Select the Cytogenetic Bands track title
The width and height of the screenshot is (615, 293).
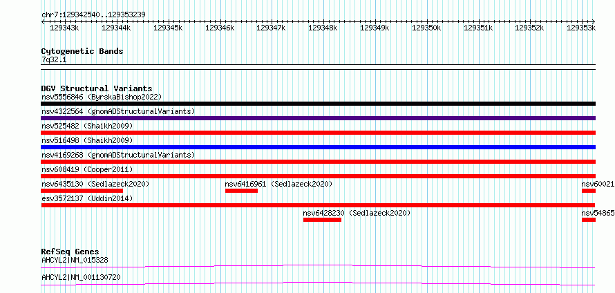click(82, 51)
